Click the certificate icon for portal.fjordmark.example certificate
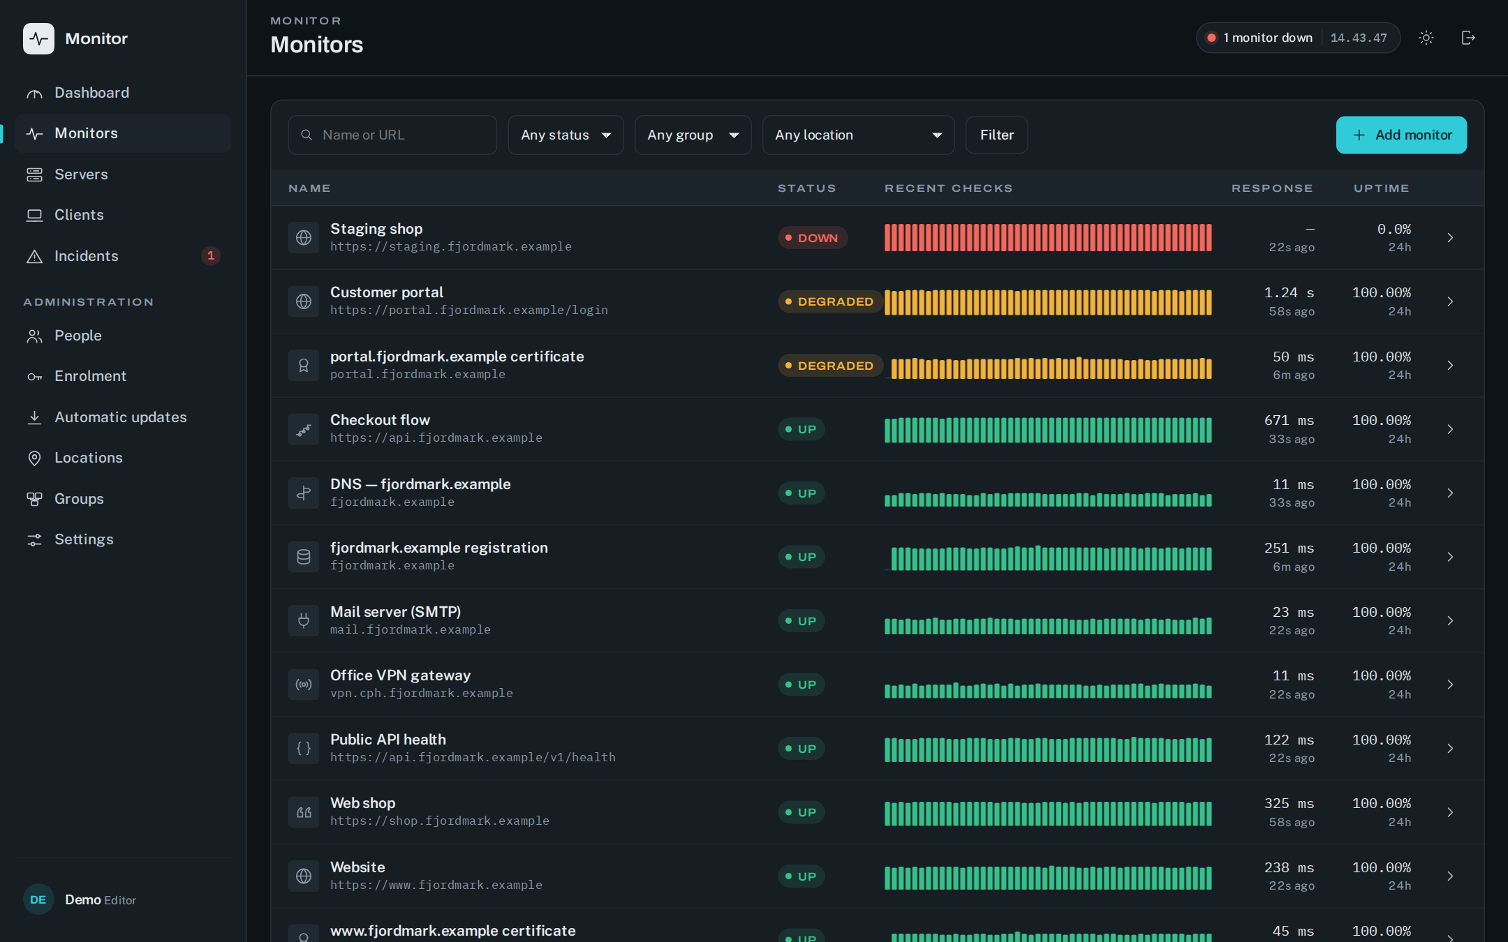Viewport: 1508px width, 942px height. 304,366
